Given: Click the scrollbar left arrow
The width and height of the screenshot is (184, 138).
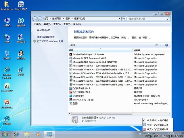Looking at the screenshot, I should tap(70, 114).
